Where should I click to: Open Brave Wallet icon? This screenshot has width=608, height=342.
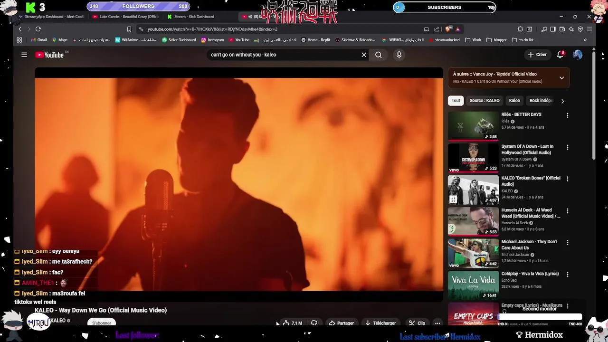[x=562, y=29]
